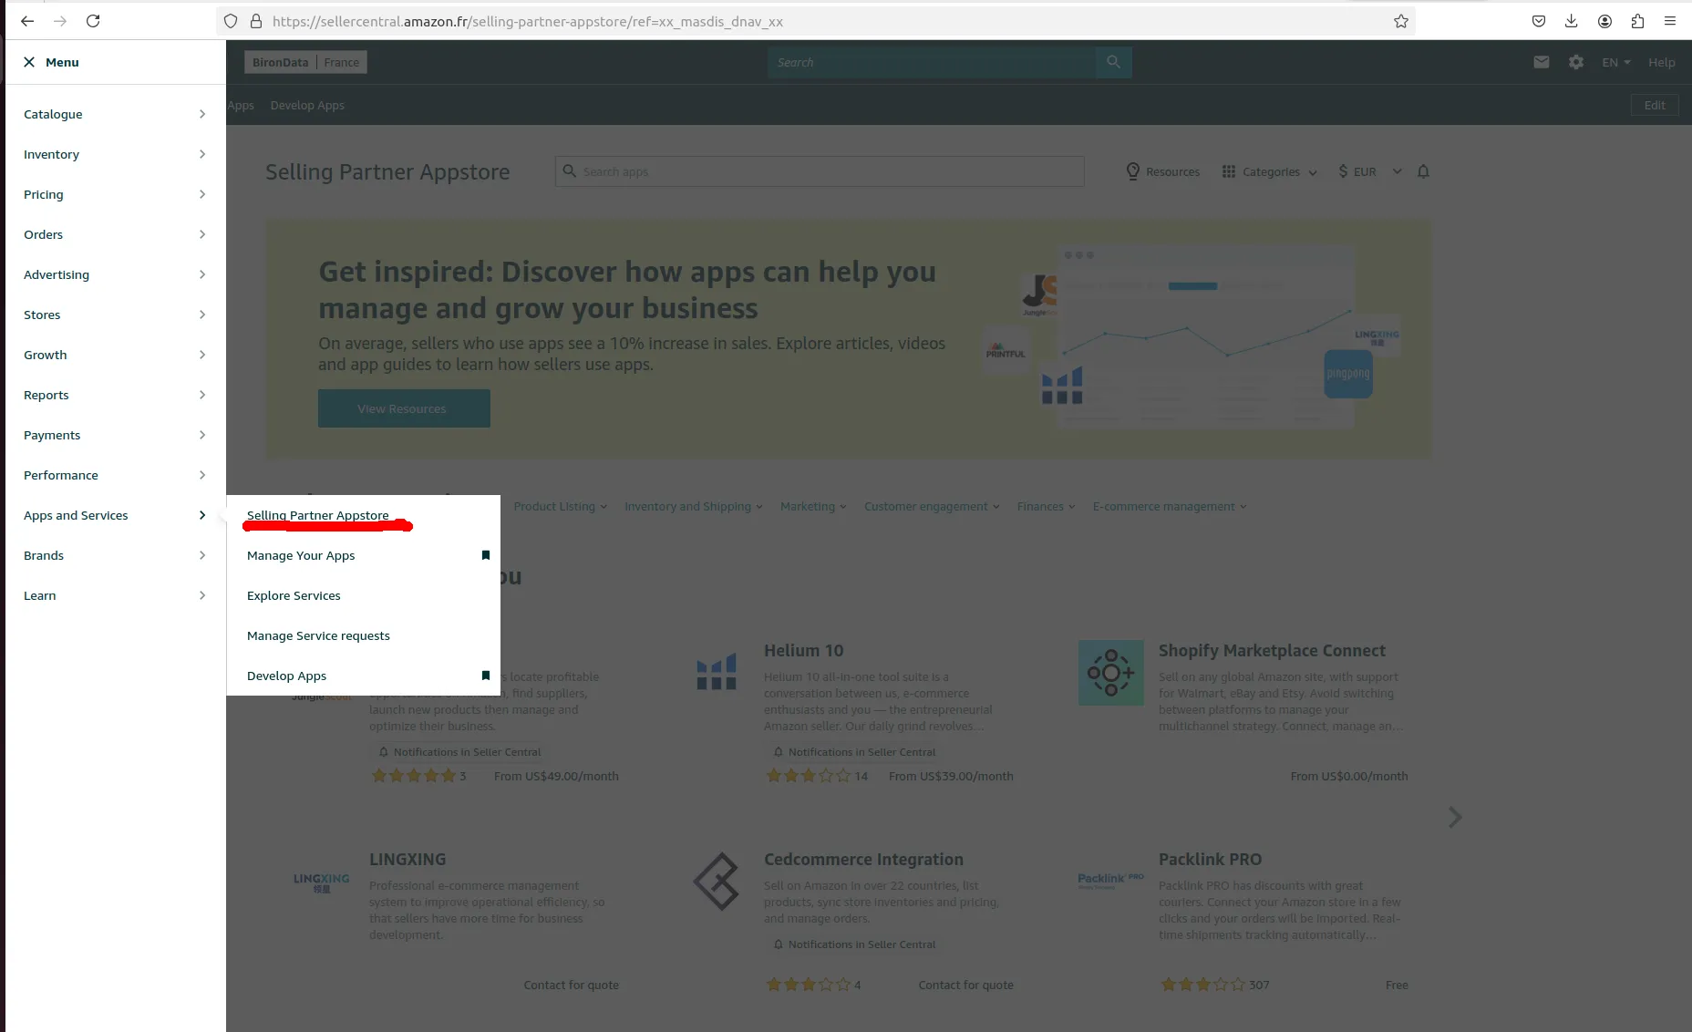
Task: Open Firefox downloads icon
Action: point(1572,21)
